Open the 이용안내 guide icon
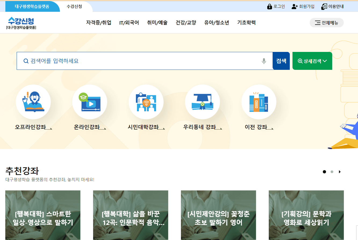The image size is (358, 240). click(324, 6)
